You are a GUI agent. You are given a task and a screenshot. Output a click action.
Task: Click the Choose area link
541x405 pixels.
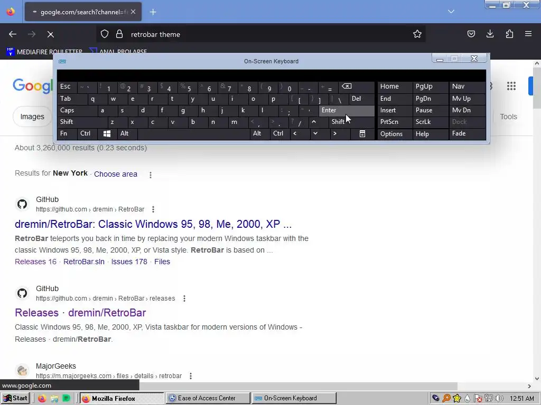(x=116, y=174)
